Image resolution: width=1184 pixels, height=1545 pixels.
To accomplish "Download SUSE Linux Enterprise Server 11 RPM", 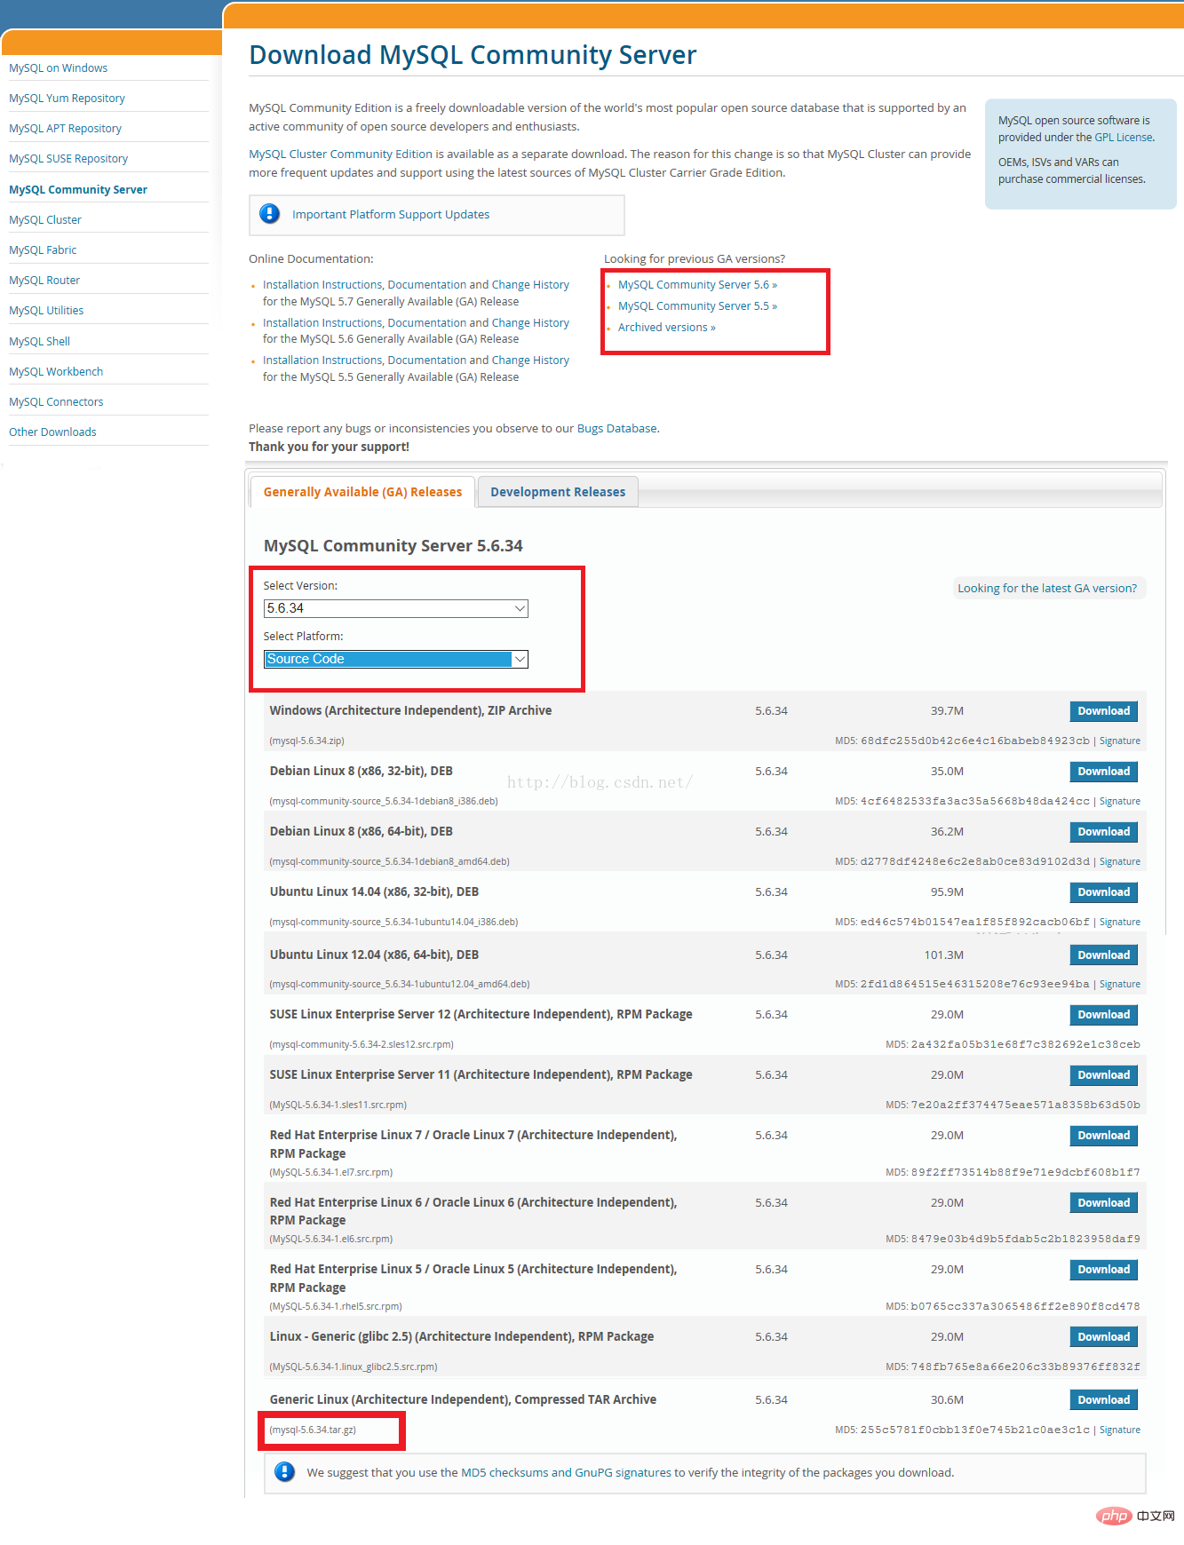I will 1103,1075.
